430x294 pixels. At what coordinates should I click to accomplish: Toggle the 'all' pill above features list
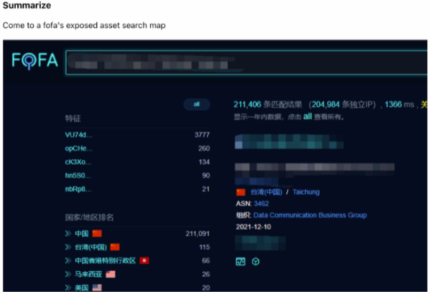(x=196, y=104)
